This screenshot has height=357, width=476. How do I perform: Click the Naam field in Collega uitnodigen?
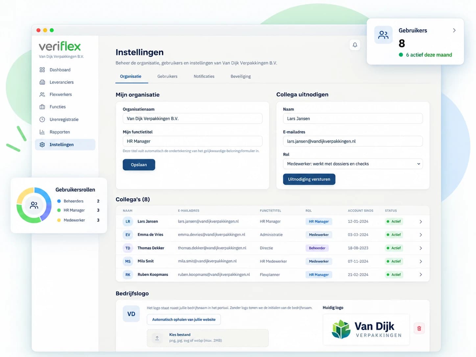[353, 119]
